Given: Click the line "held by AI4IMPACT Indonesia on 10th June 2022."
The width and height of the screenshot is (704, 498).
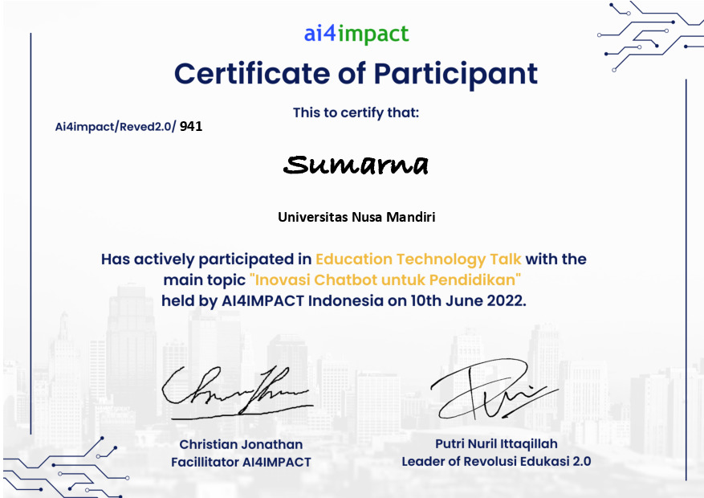Looking at the screenshot, I should (x=344, y=300).
